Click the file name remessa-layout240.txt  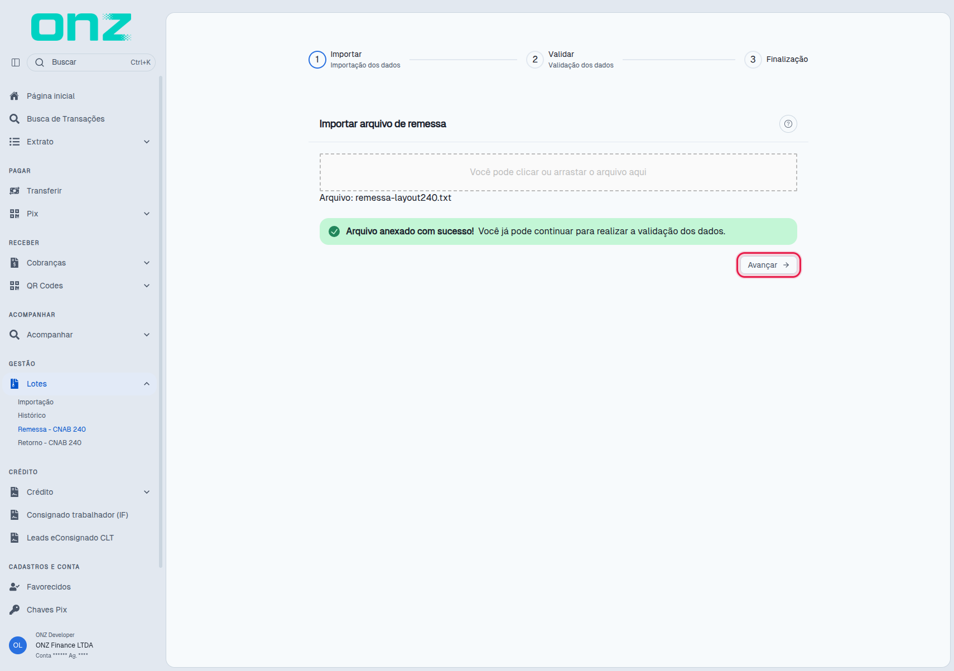[403, 198]
